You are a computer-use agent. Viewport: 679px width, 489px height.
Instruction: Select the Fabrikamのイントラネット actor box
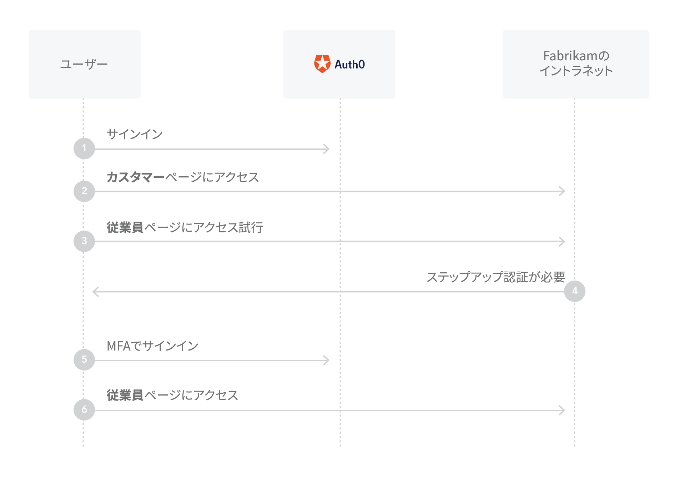[575, 64]
